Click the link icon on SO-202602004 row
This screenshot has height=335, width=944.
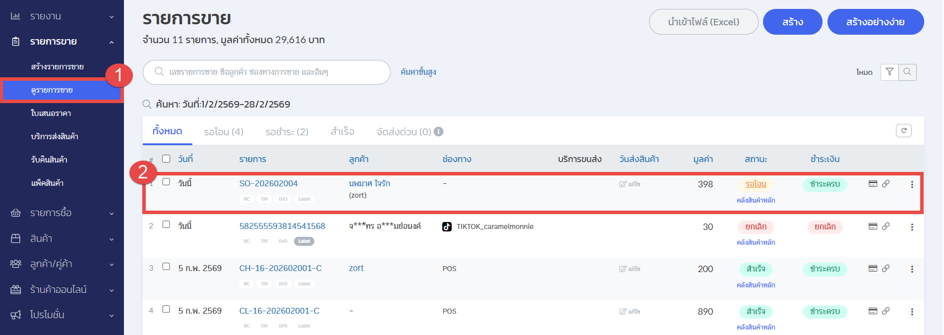885,184
